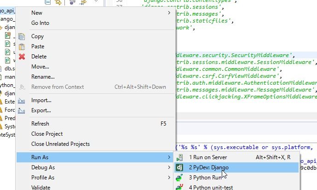Click Refresh in the context menu
This screenshot has height=190, width=317.
[40, 124]
